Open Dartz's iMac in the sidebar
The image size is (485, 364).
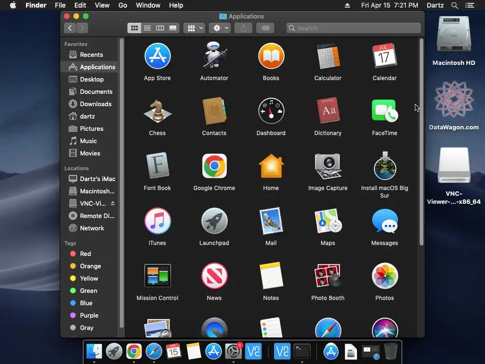pos(90,179)
